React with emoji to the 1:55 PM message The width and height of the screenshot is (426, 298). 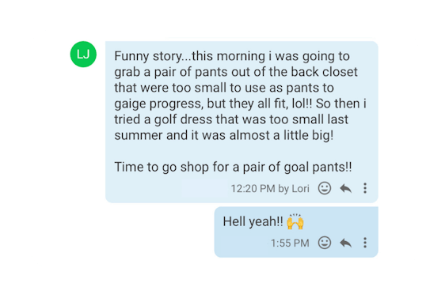tap(325, 243)
